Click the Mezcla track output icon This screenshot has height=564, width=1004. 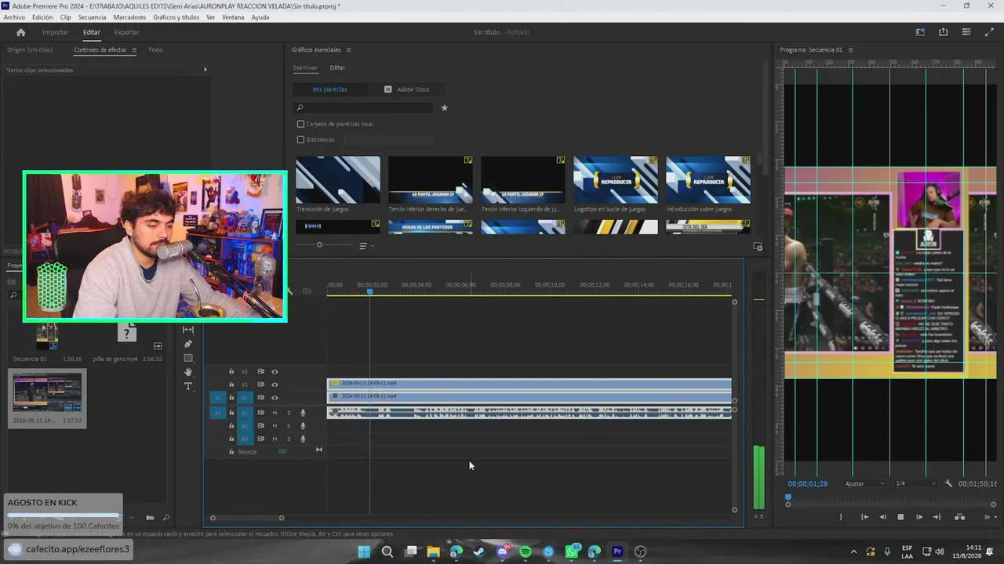pos(318,450)
